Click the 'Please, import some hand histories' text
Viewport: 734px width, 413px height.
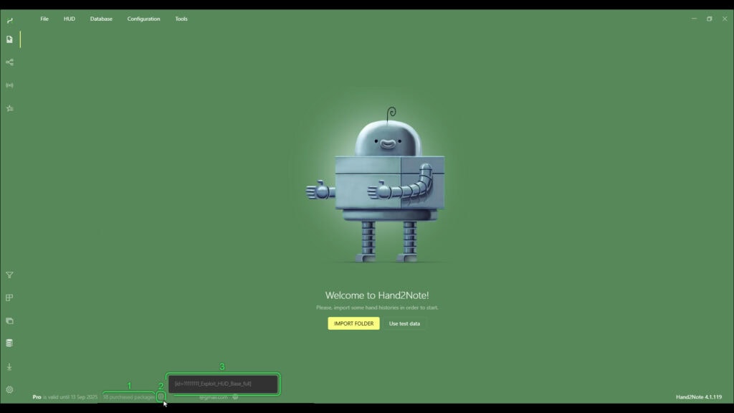[377, 308]
